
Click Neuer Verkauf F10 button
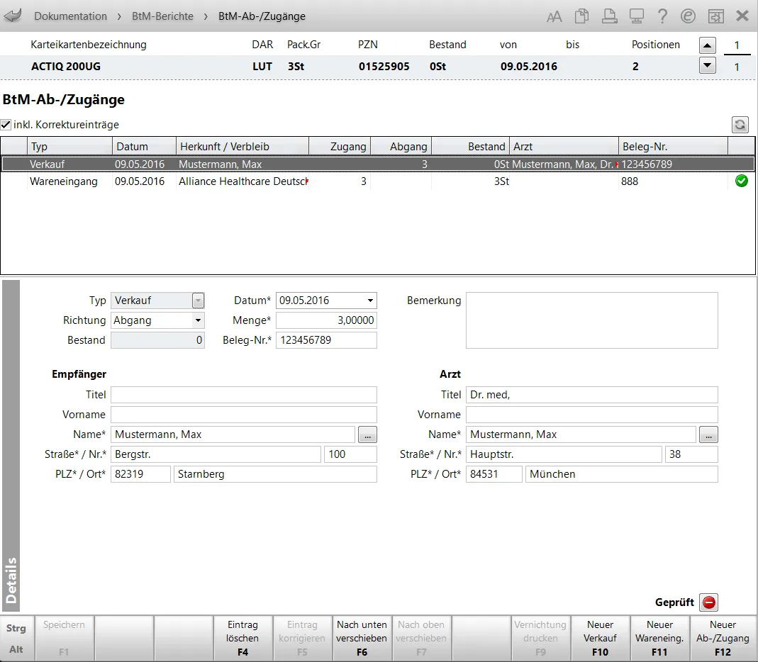(600, 638)
